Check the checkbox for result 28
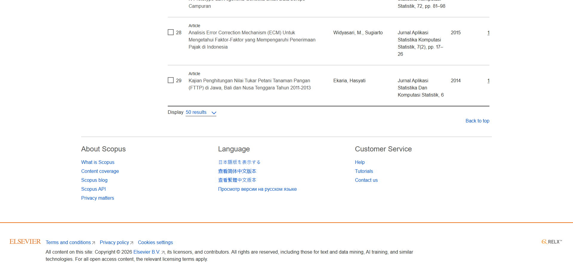The width and height of the screenshot is (573, 270). click(x=171, y=32)
